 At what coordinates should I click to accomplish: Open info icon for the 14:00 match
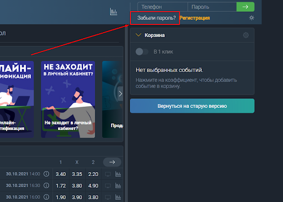coord(46,174)
